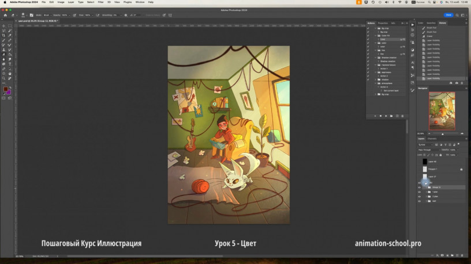The height and width of the screenshot is (264, 471).
Task: Open the layer filter Kind dropdown
Action: [425, 145]
